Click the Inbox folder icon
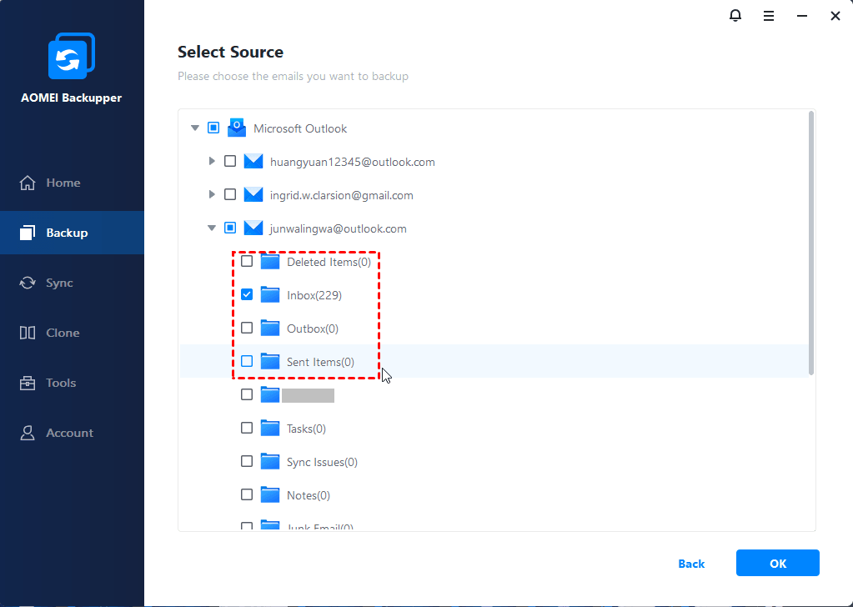The width and height of the screenshot is (853, 607). coord(269,294)
